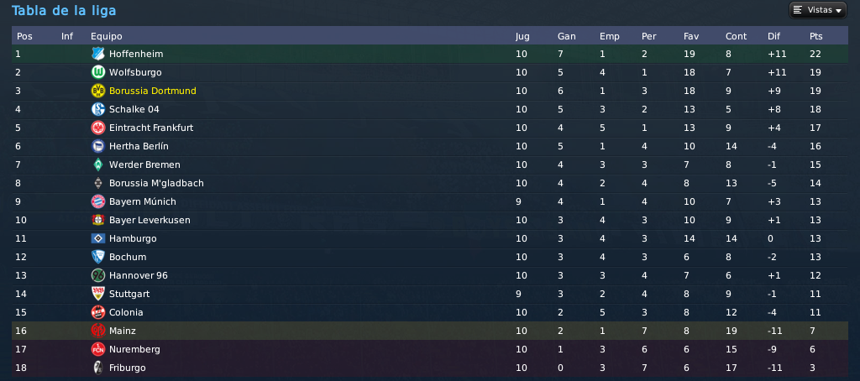Select the Hertha Berlín team name
The width and height of the screenshot is (860, 381).
point(139,146)
